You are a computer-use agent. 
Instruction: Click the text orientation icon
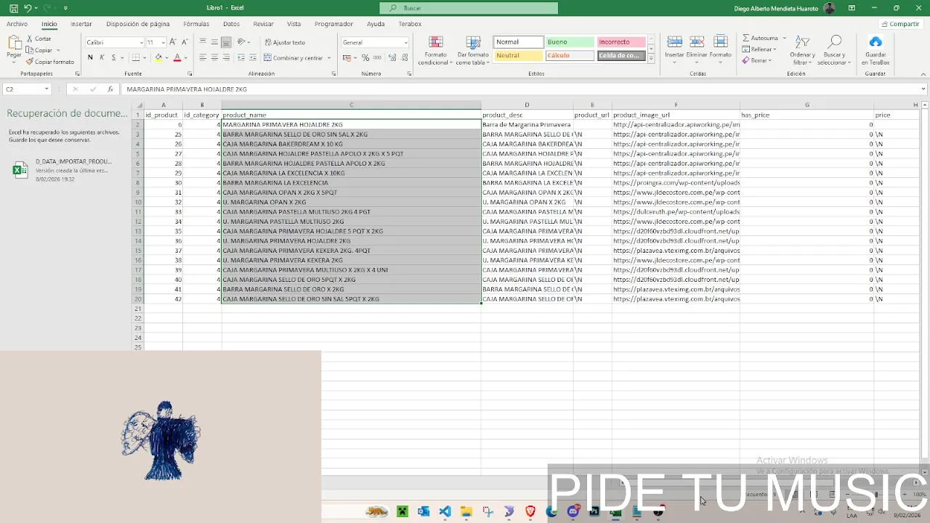(x=241, y=42)
